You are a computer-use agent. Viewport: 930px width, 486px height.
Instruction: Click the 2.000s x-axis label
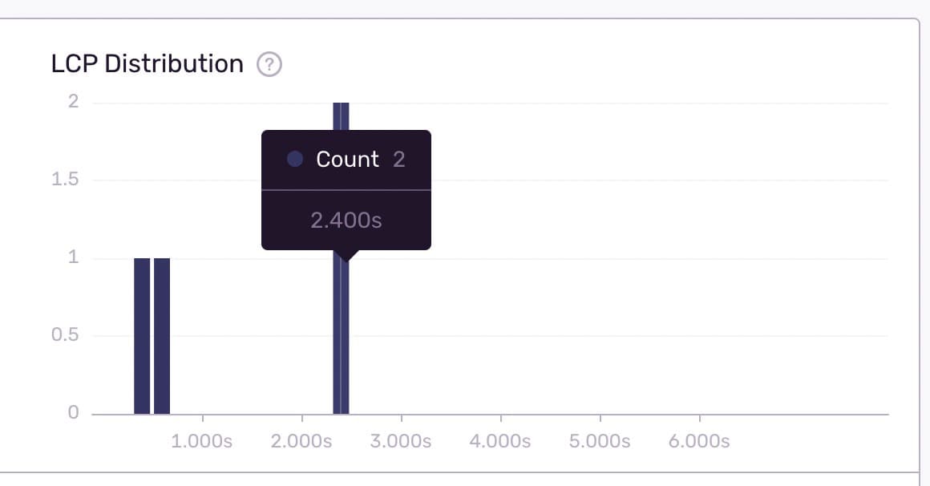point(301,441)
